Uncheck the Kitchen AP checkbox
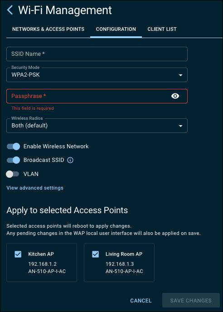 tap(18, 254)
